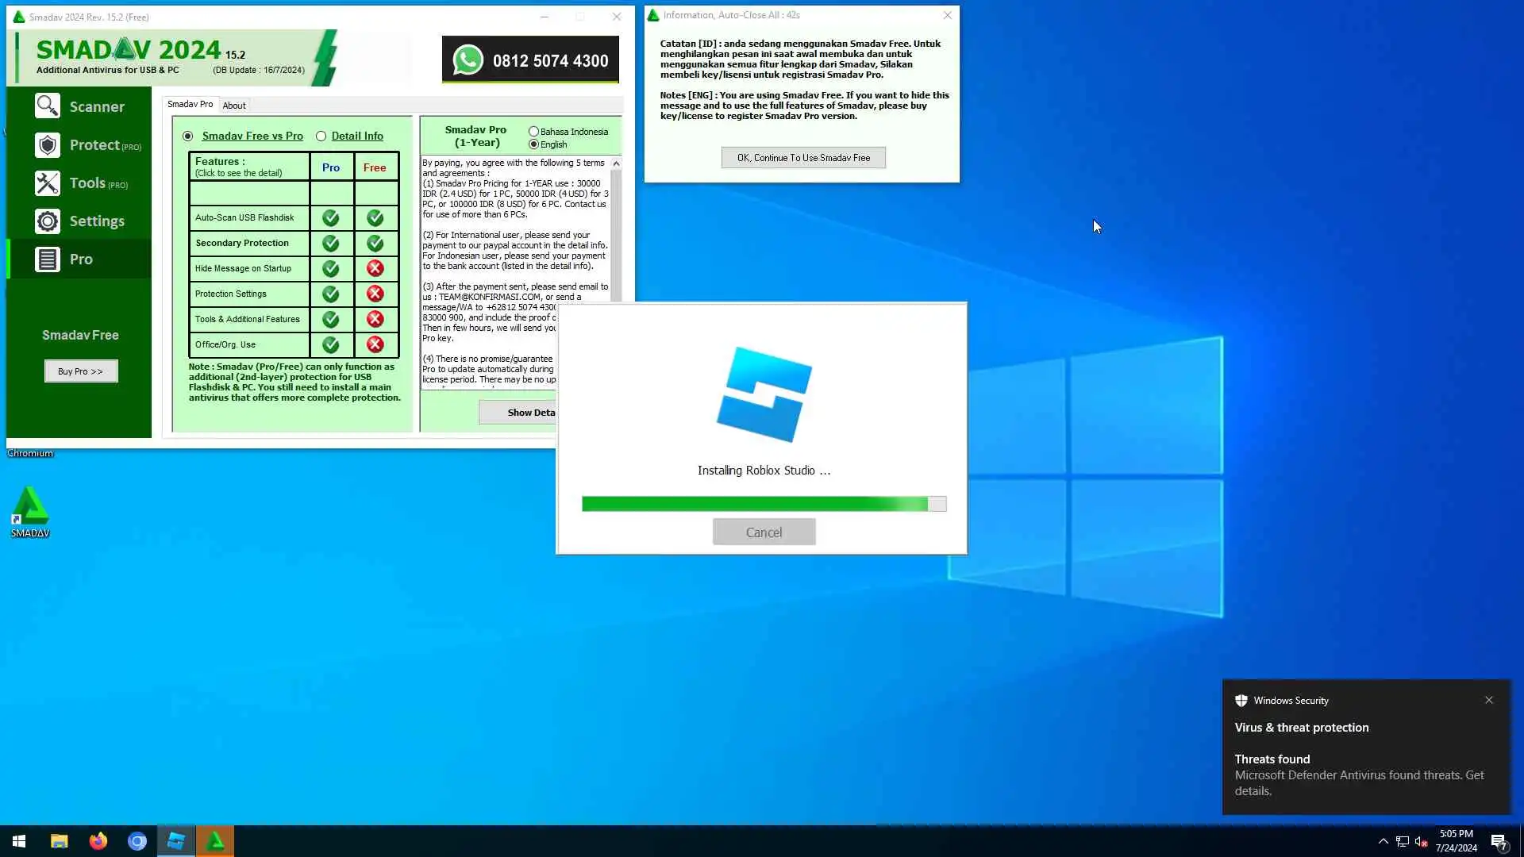Select the Pro list icon in sidebar

point(48,259)
